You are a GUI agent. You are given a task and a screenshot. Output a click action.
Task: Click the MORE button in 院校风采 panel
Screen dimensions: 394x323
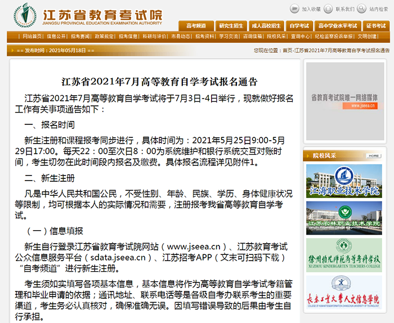point(374,156)
